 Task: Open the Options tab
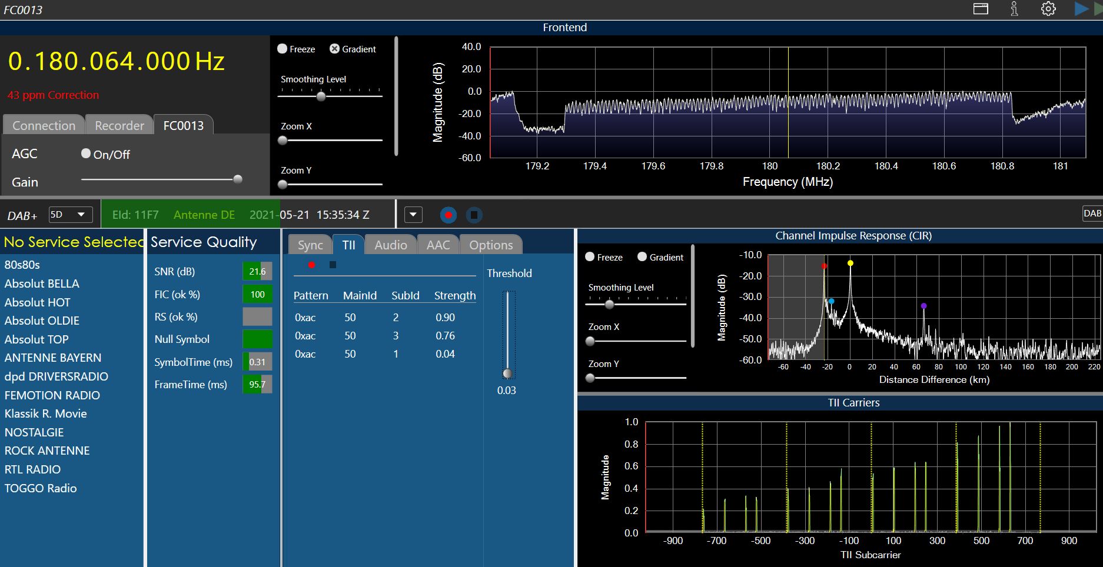(x=490, y=245)
